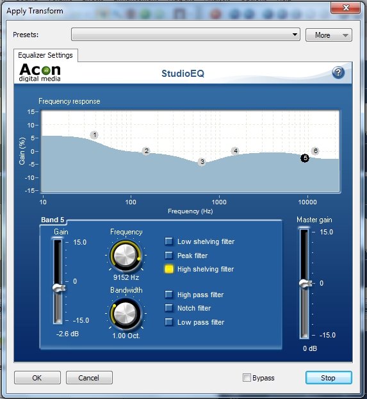Click the 1.00 Oct. bandwidth value
Image resolution: width=367 pixels, height=399 pixels.
pyautogui.click(x=126, y=336)
